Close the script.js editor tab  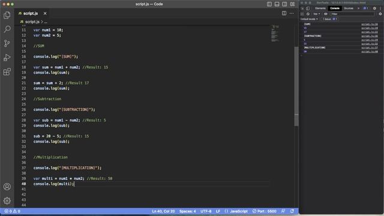click(45, 13)
